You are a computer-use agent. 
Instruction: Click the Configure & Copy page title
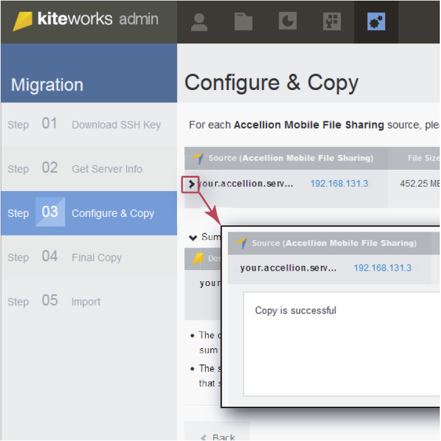coord(271,83)
